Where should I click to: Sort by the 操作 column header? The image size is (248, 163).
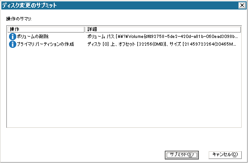tap(46, 29)
